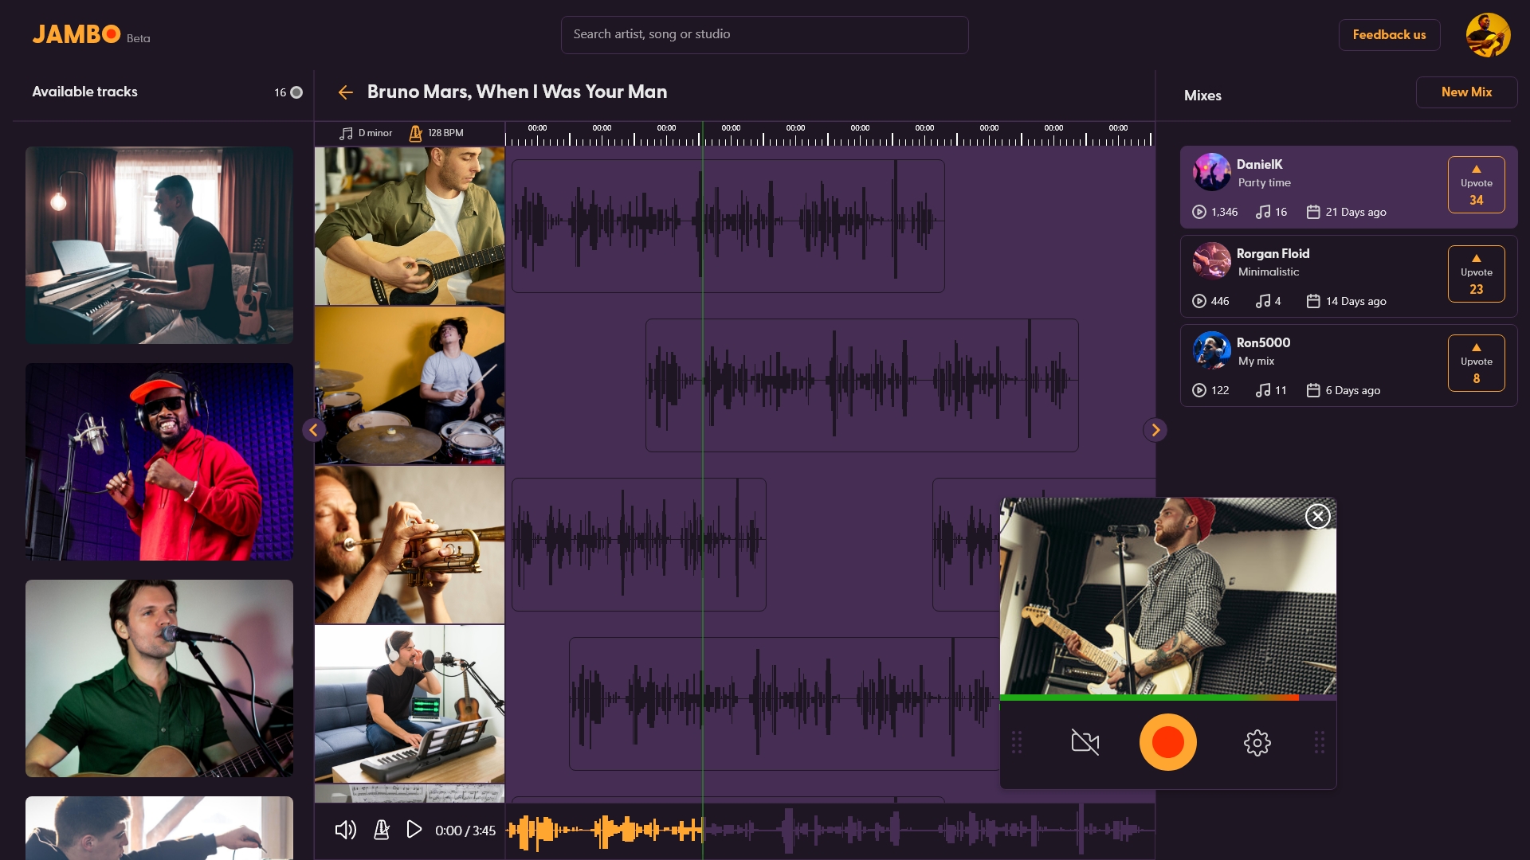Click the available tracks count indicator 16
The height and width of the screenshot is (860, 1530).
click(x=288, y=92)
